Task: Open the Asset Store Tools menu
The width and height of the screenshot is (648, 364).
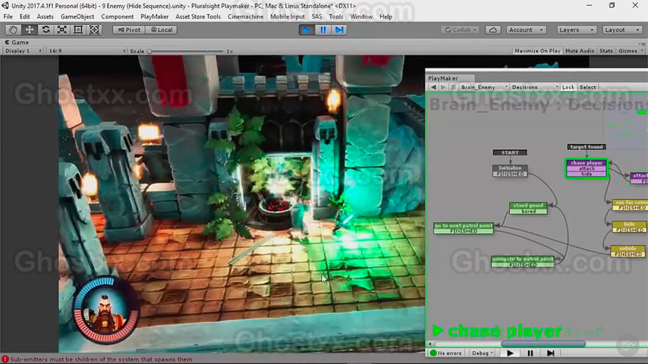Action: point(198,16)
